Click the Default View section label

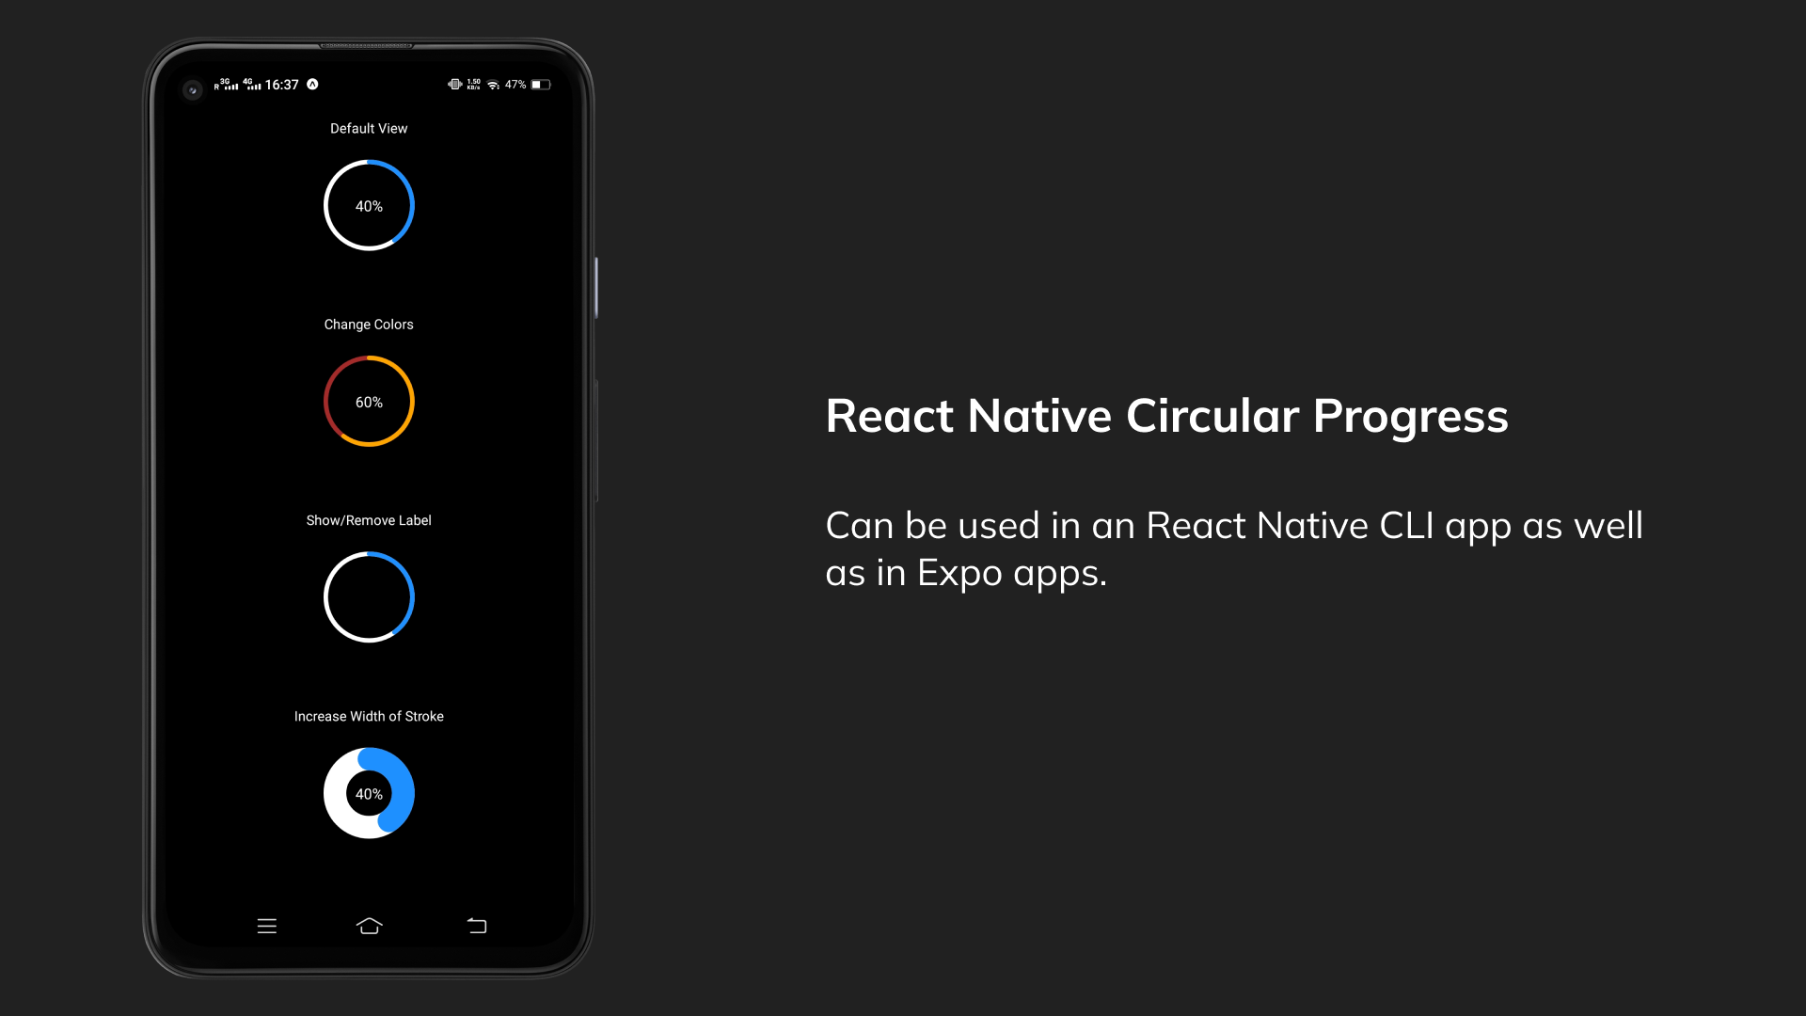point(369,128)
